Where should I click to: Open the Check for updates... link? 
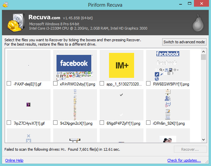(184, 160)
